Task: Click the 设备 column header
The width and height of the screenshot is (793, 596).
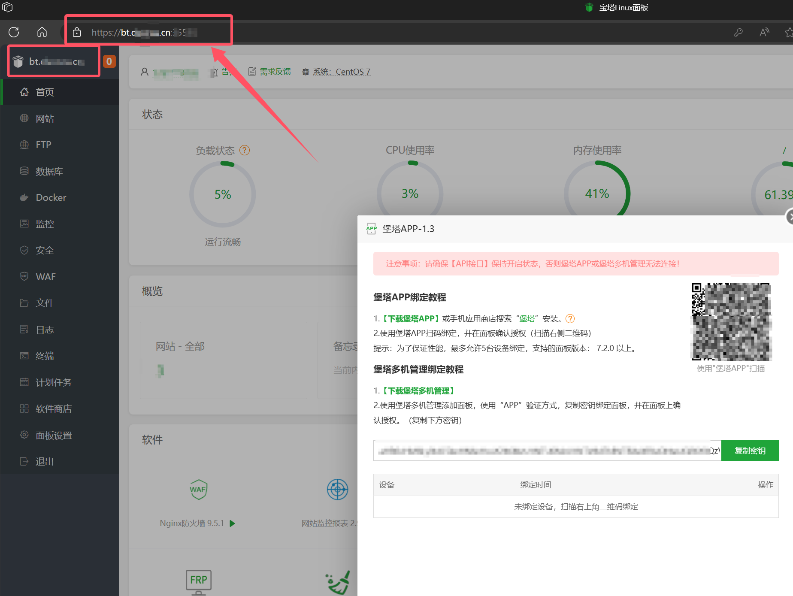Action: pos(387,484)
